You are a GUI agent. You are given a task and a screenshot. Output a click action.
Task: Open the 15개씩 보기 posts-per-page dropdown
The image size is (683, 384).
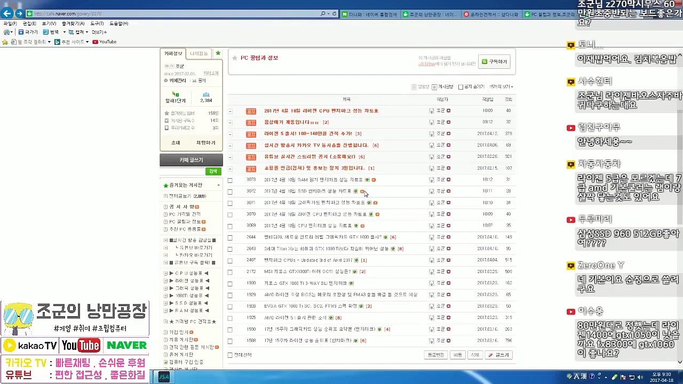tap(501, 86)
